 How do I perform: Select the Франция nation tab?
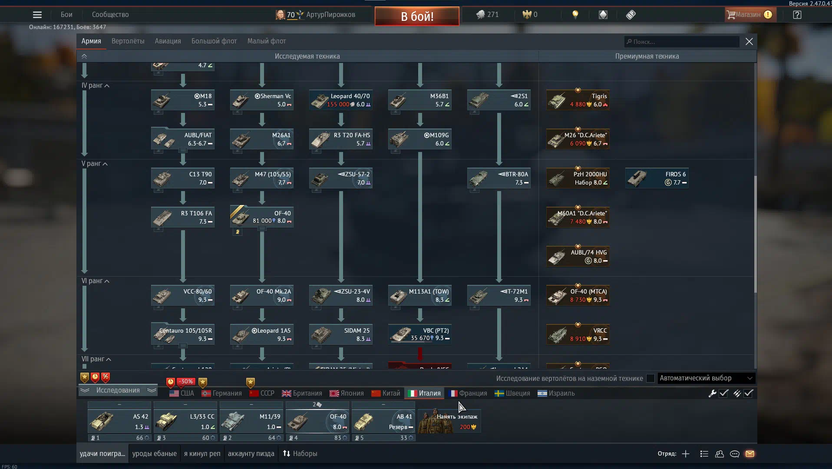click(468, 393)
